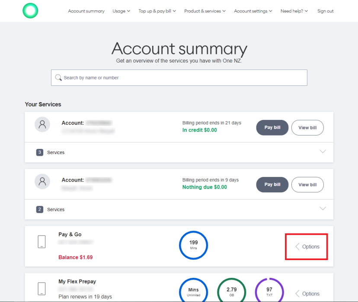Click 'Plan renews in 19 days' text
The width and height of the screenshot is (358, 302).
click(85, 296)
